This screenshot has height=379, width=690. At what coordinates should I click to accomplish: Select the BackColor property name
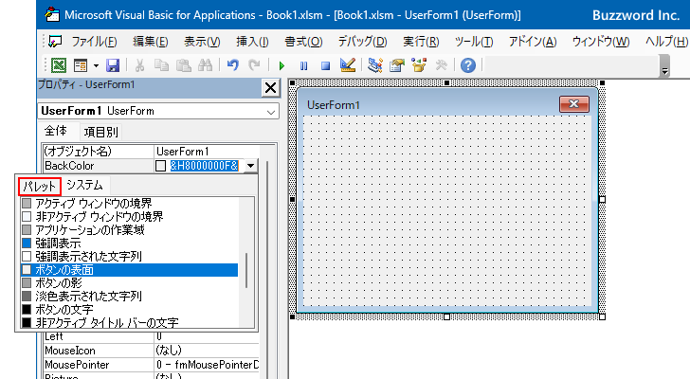(69, 166)
